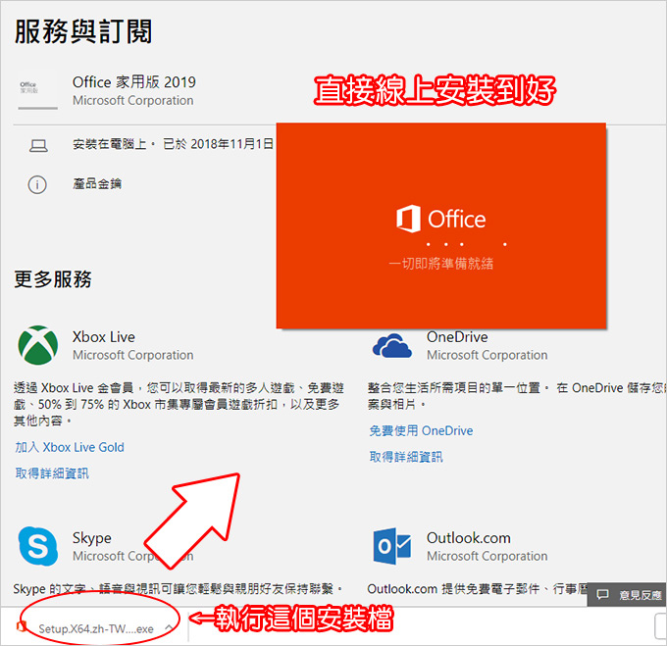Click Office icon on download item
Screen dimensions: 667x646
tap(22, 626)
